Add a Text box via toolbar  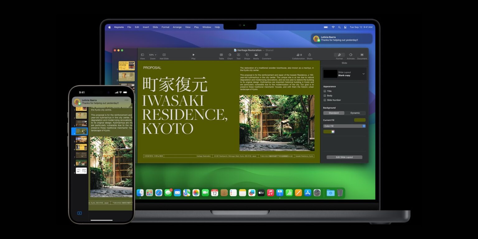[238, 55]
